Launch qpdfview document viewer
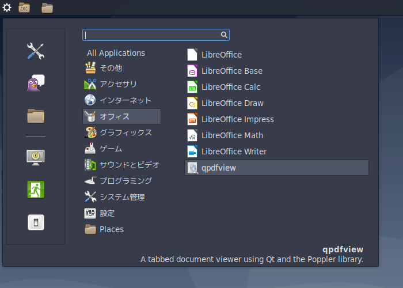This screenshot has height=288, width=403. coord(276,168)
